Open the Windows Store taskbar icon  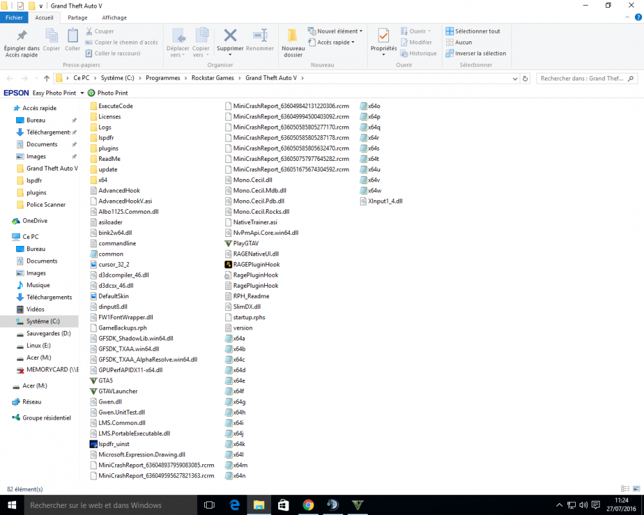pyautogui.click(x=283, y=505)
